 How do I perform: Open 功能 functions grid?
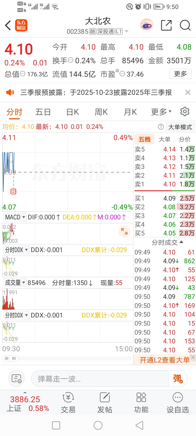point(141,403)
